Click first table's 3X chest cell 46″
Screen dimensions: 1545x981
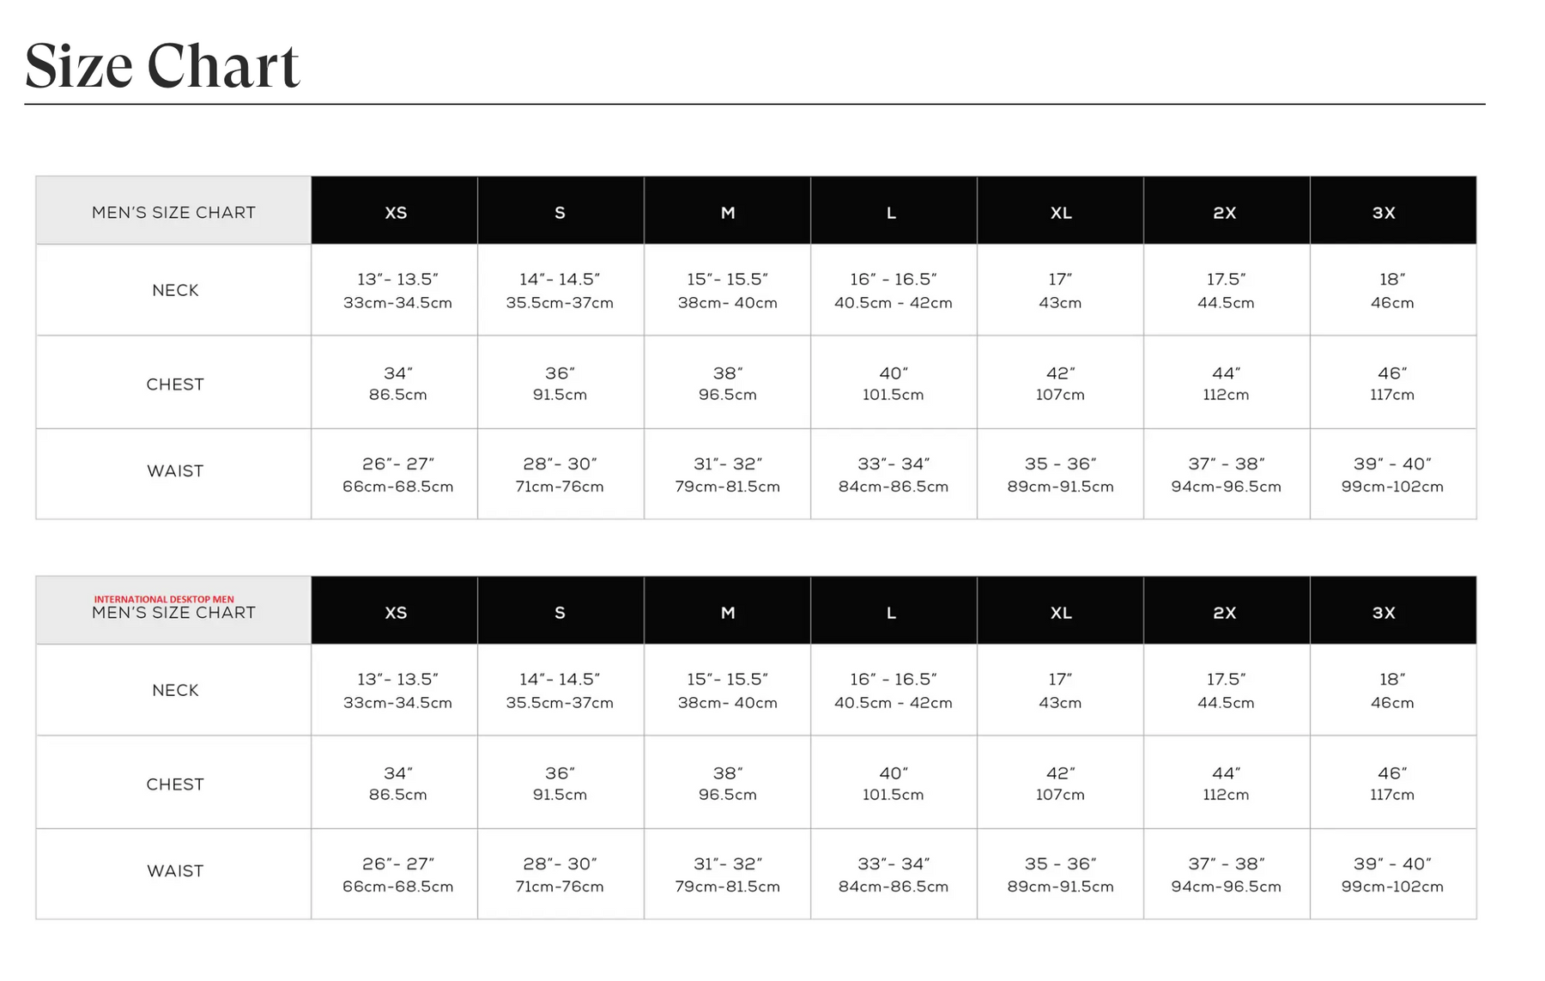click(x=1391, y=383)
